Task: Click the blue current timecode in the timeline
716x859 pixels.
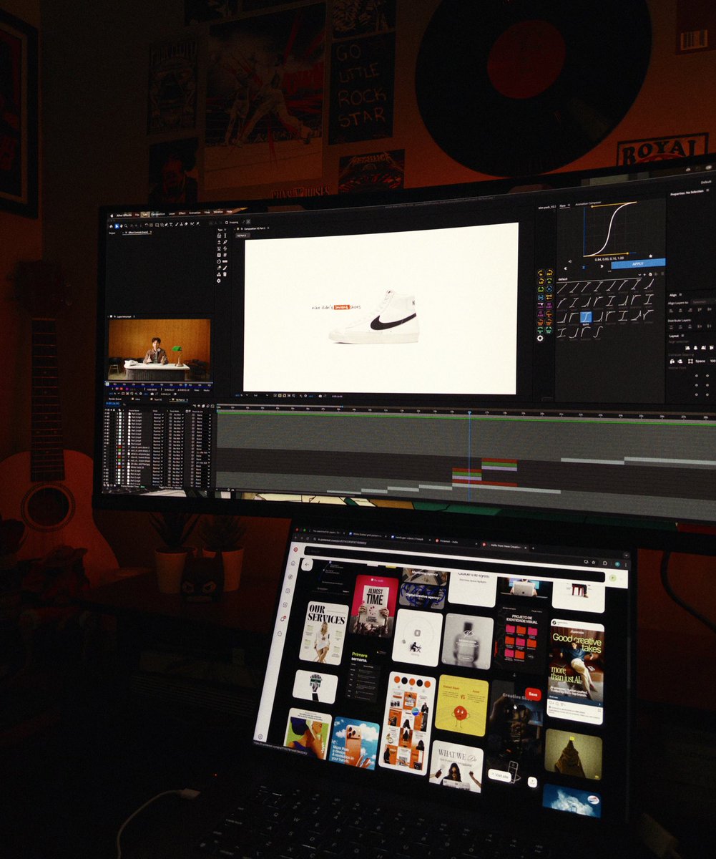Action: (x=113, y=403)
